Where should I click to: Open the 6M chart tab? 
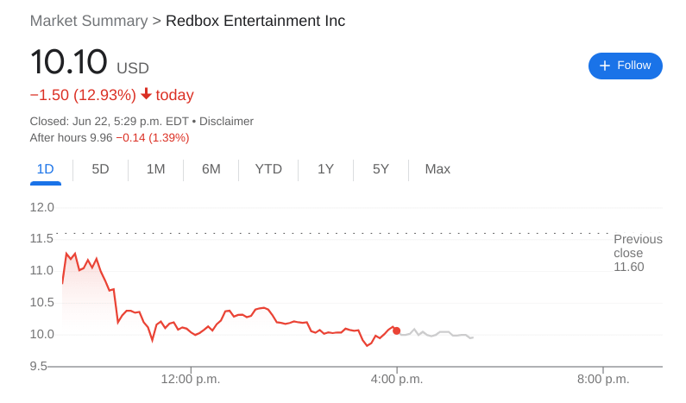[x=211, y=169]
